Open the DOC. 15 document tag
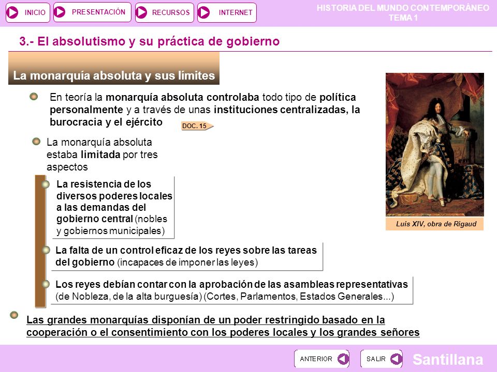The width and height of the screenshot is (497, 372). click(x=197, y=126)
